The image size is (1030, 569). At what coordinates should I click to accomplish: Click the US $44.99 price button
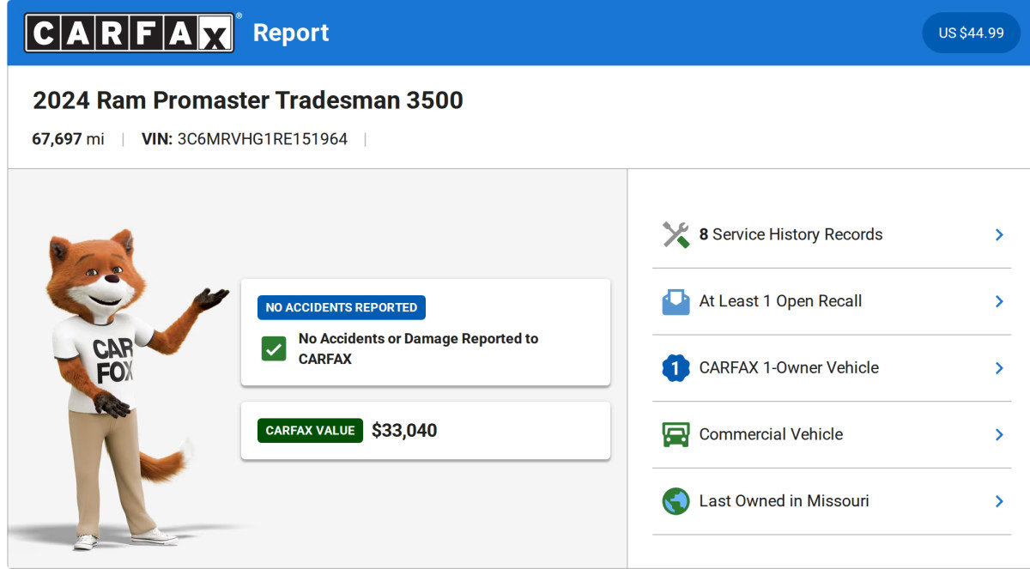pyautogui.click(x=971, y=33)
